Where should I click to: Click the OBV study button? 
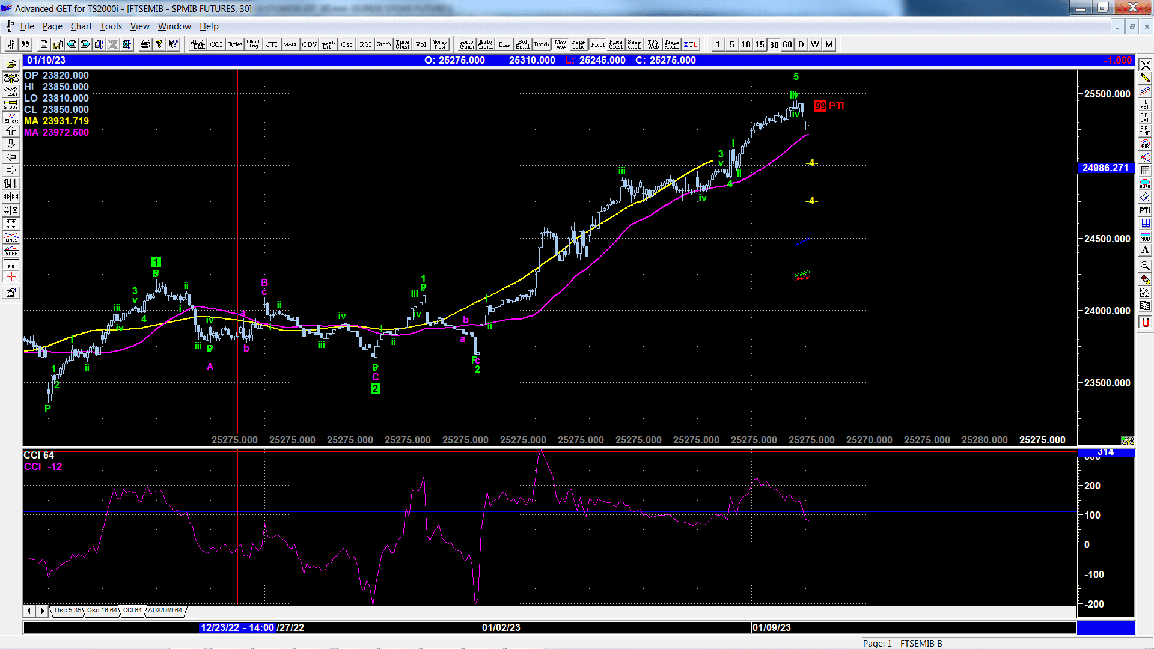[310, 44]
